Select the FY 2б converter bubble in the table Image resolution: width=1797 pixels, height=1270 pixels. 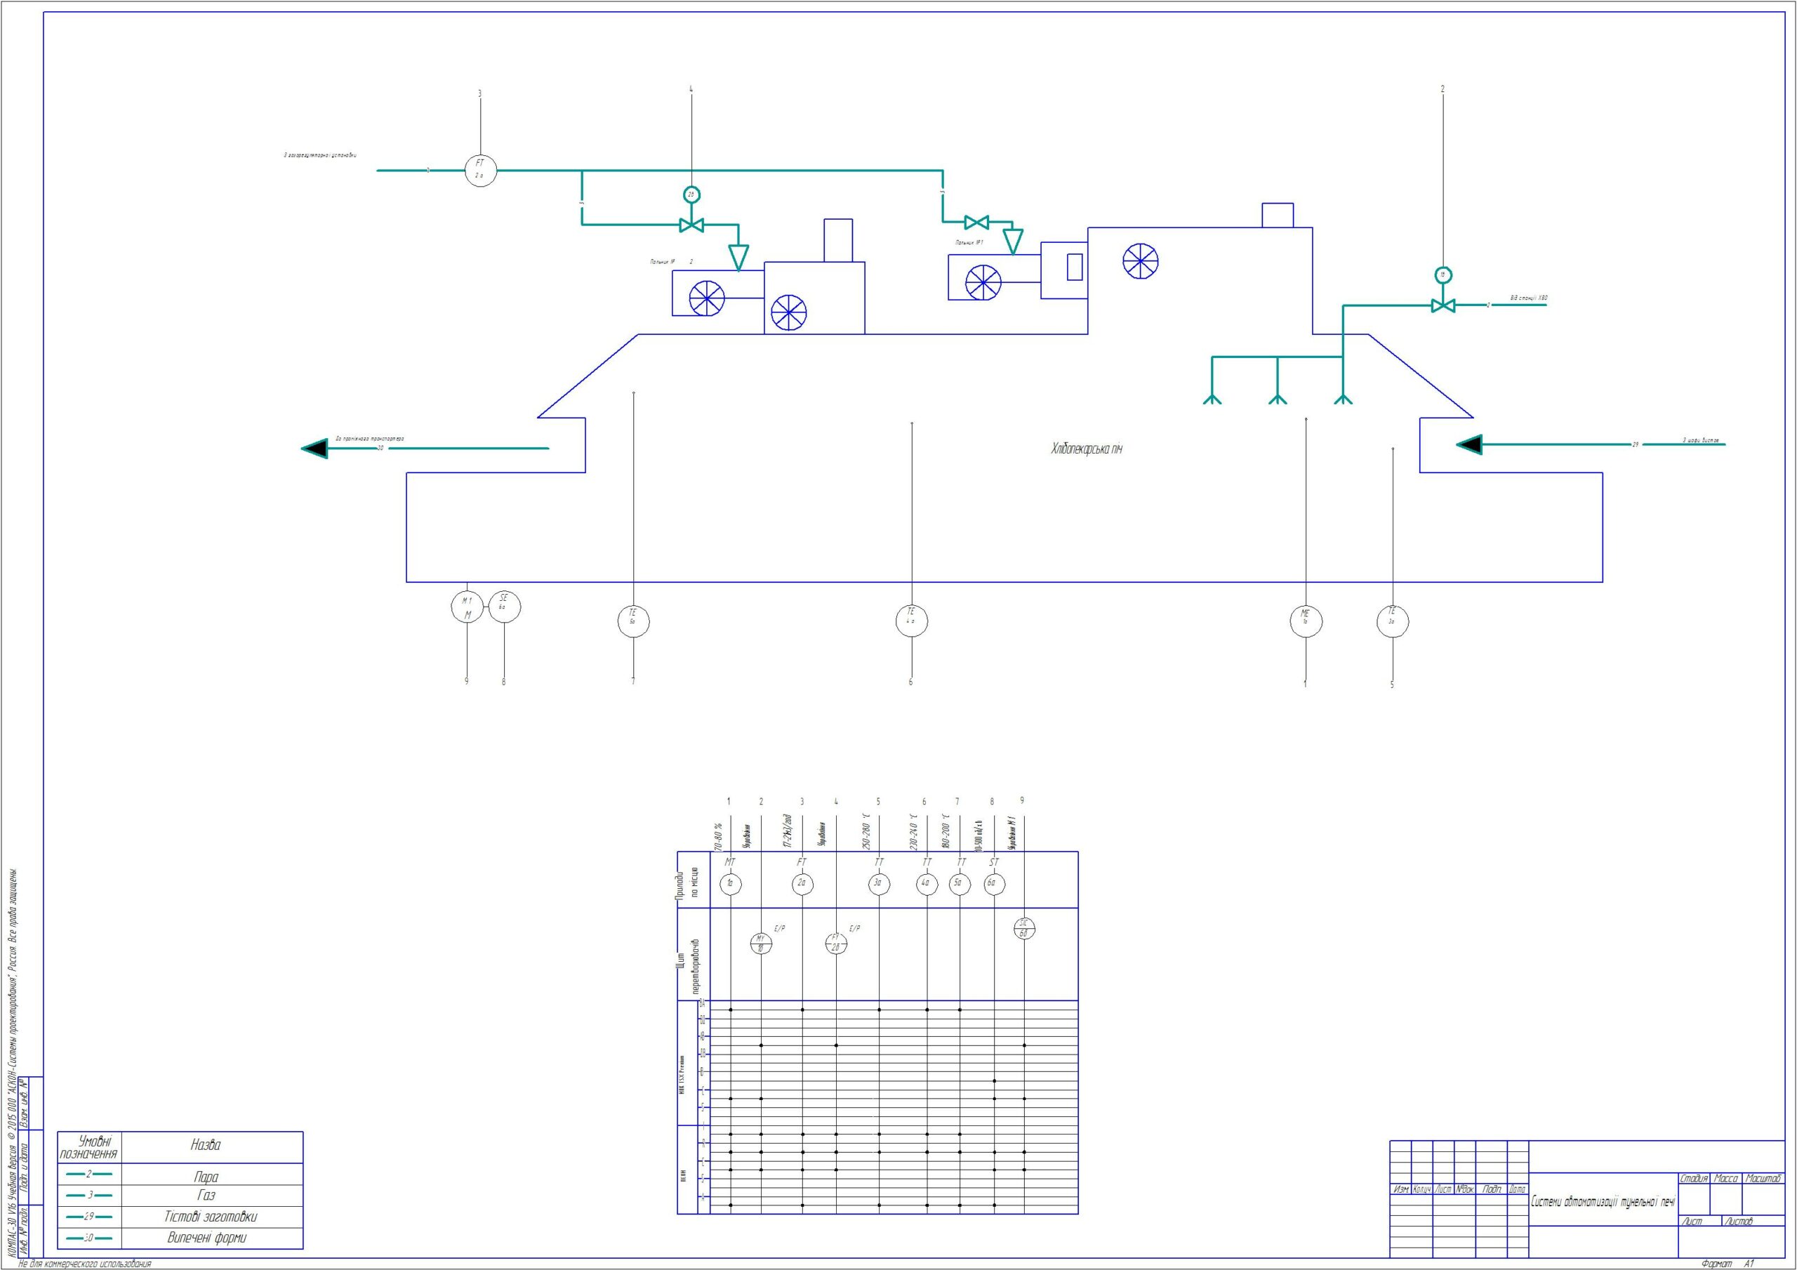(x=836, y=944)
